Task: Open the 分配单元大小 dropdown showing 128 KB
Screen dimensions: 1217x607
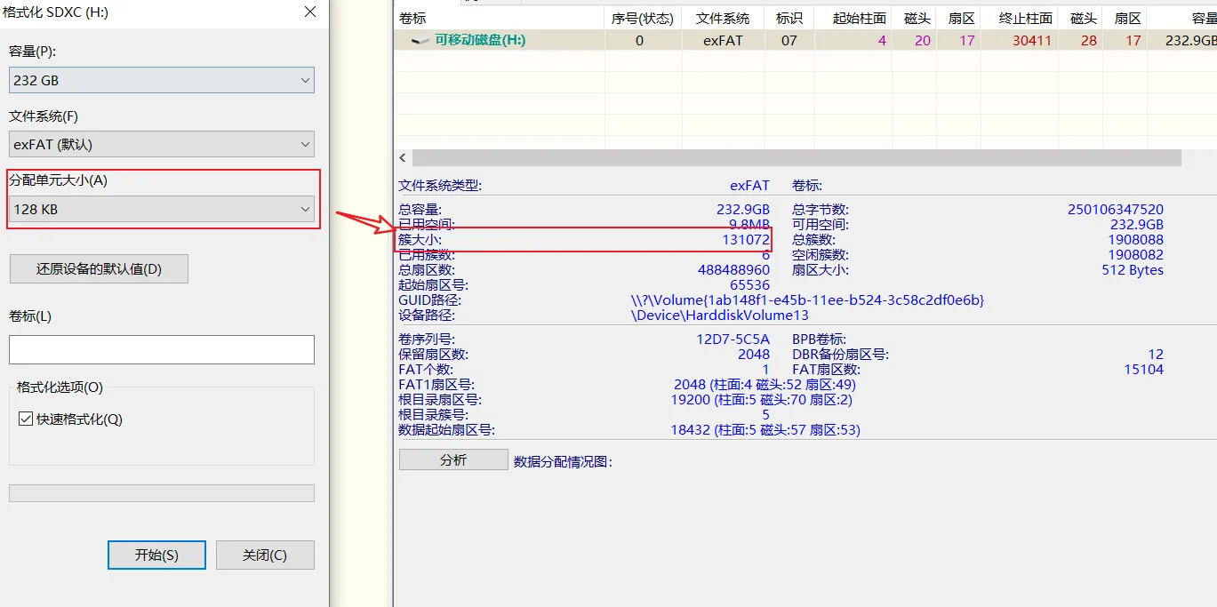Action: pyautogui.click(x=162, y=210)
